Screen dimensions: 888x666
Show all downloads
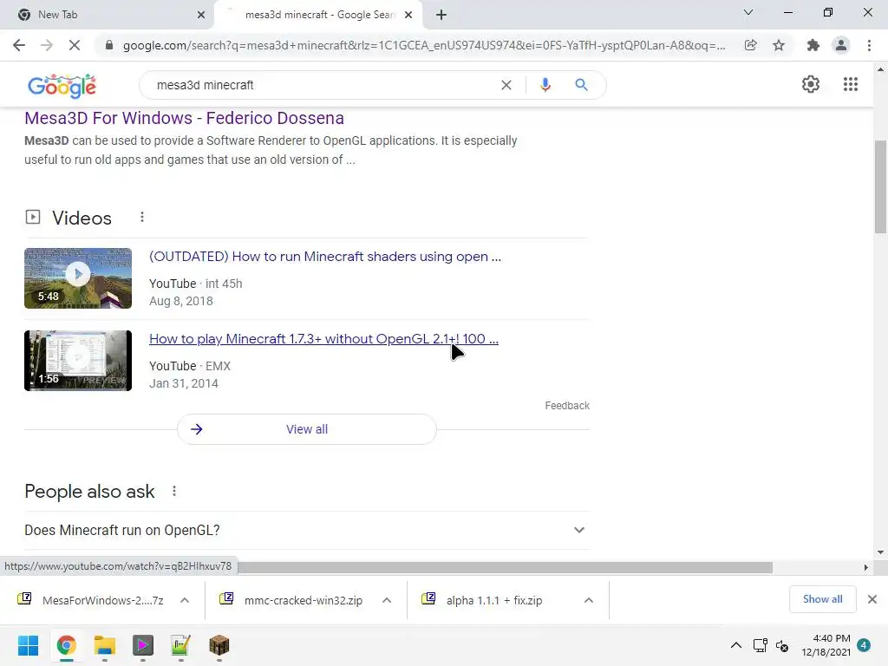tap(822, 599)
